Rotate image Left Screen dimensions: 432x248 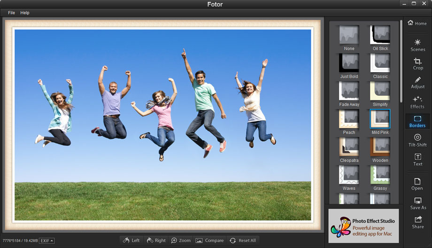click(x=131, y=240)
